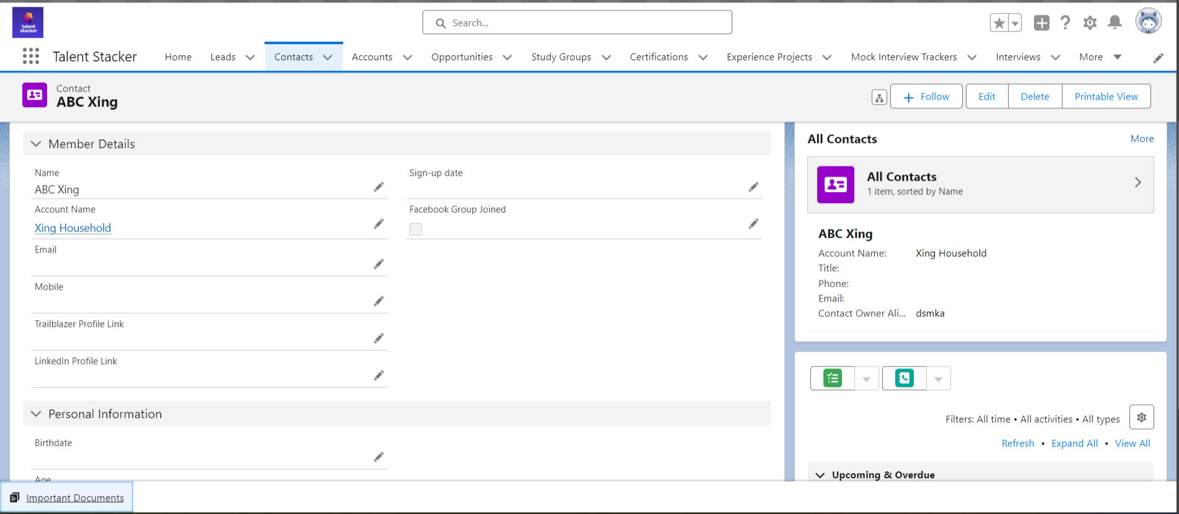Collapse the Member Details section
1179x514 pixels.
(x=36, y=144)
